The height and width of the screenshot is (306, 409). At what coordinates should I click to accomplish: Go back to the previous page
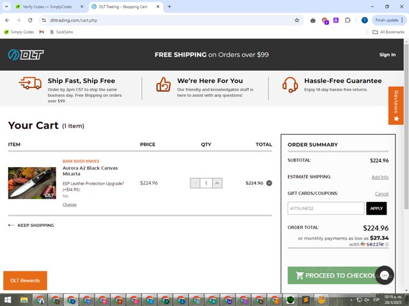pos(7,20)
